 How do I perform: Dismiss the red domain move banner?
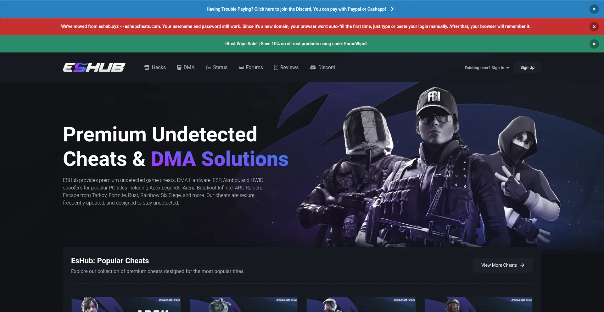[594, 27]
